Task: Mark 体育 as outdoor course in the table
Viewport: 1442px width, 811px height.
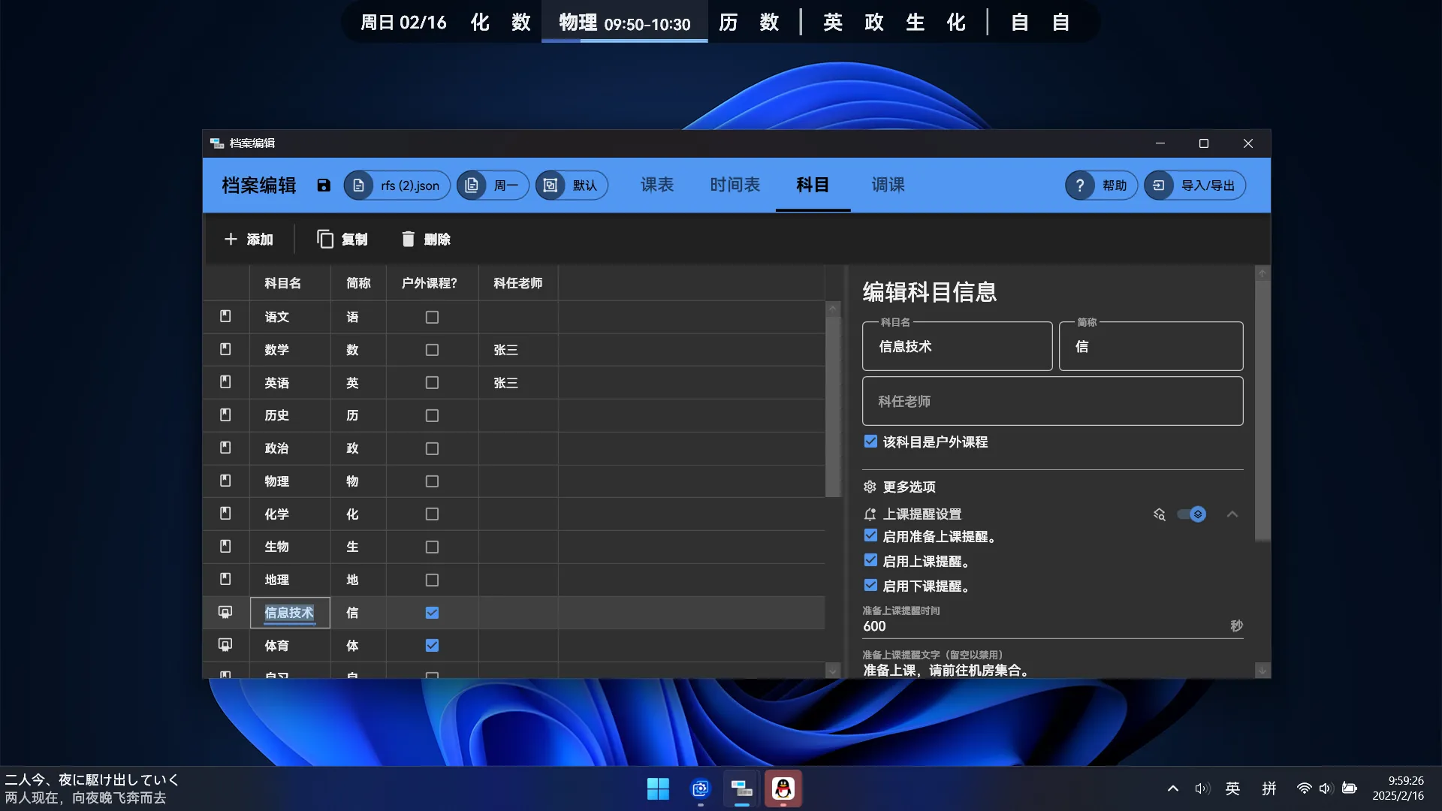Action: (x=432, y=645)
